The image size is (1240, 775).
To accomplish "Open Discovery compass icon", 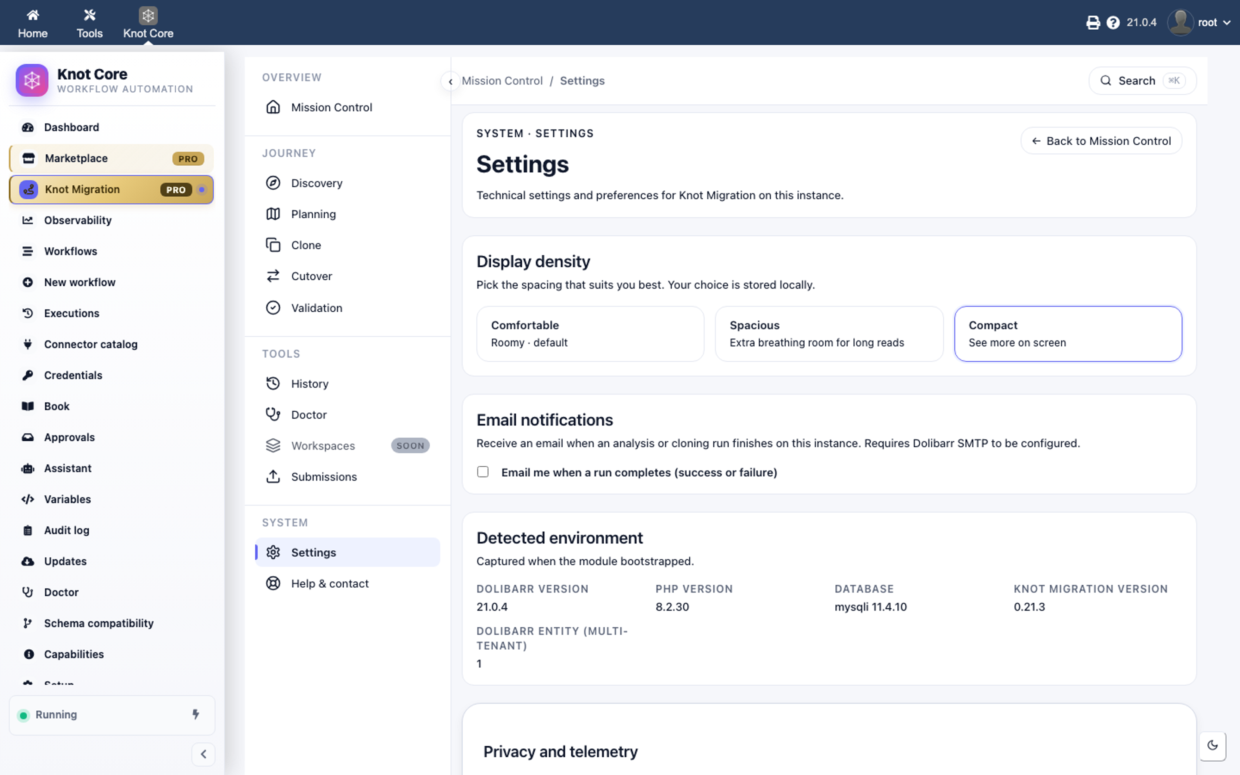I will pyautogui.click(x=273, y=183).
